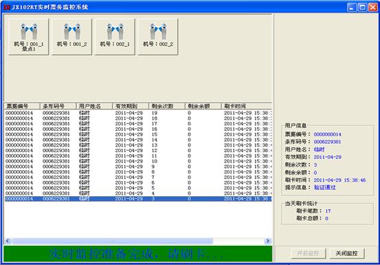Select the row with remaining count 18
The width and height of the screenshot is (380, 265).
(138, 118)
